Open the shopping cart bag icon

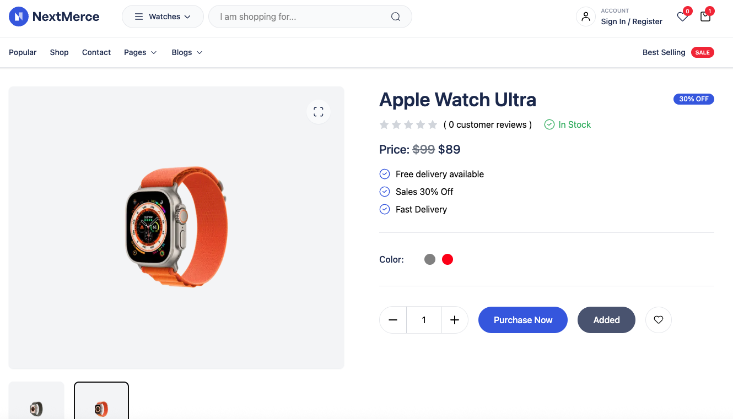[x=705, y=18]
